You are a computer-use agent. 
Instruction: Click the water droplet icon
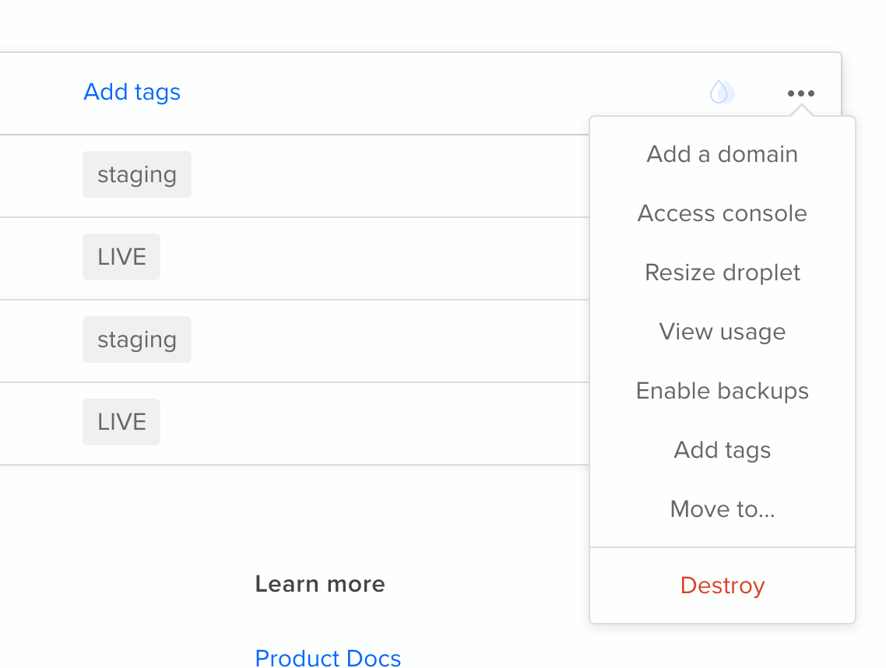click(x=722, y=93)
